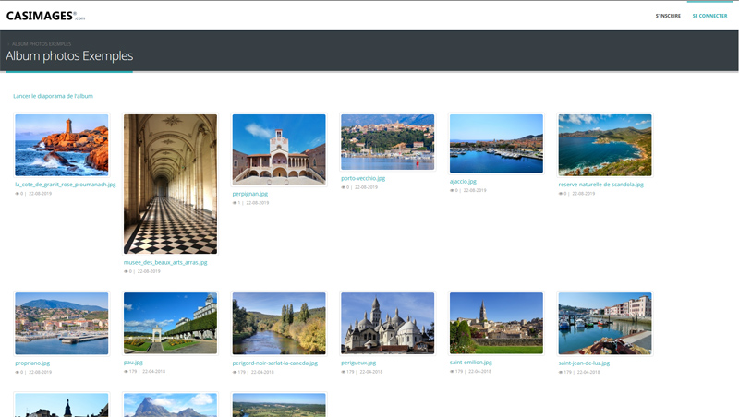Open the musee des beaux arts arras photo
This screenshot has height=417, width=739.
point(170,184)
